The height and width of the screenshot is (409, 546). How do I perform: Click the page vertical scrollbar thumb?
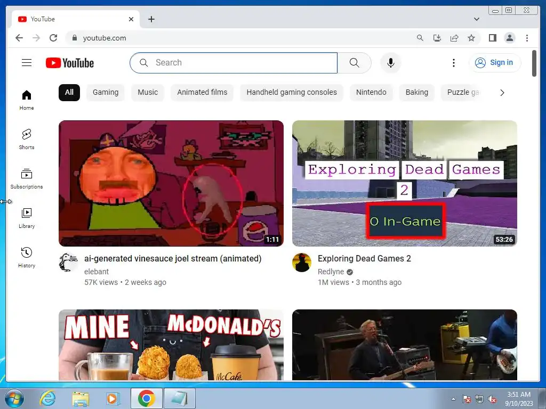click(x=534, y=63)
